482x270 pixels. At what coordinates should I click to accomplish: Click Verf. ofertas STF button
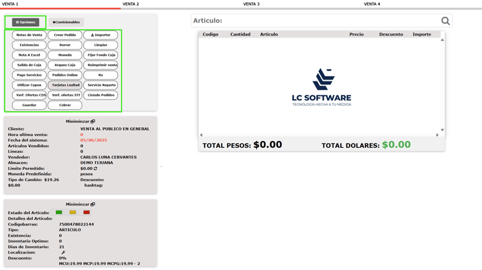(x=65, y=95)
